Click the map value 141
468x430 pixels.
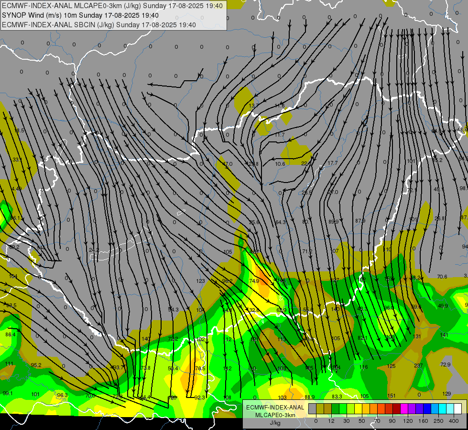click(x=444, y=335)
